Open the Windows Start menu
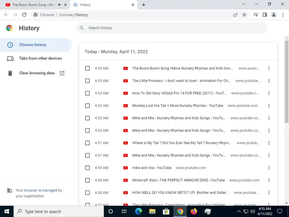The image size is (289, 217). tap(7, 211)
